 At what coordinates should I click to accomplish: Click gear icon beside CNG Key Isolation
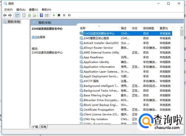coord(81,119)
